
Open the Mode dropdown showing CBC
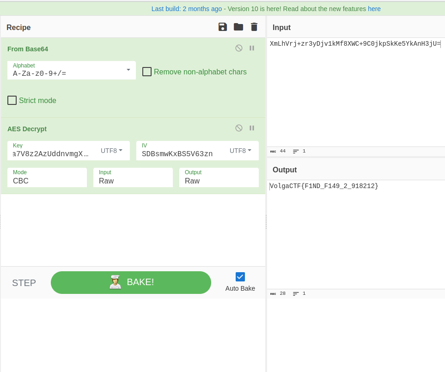[47, 177]
